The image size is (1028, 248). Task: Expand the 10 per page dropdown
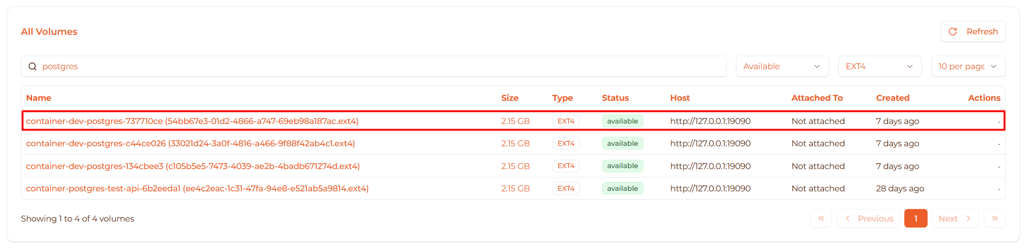(968, 66)
